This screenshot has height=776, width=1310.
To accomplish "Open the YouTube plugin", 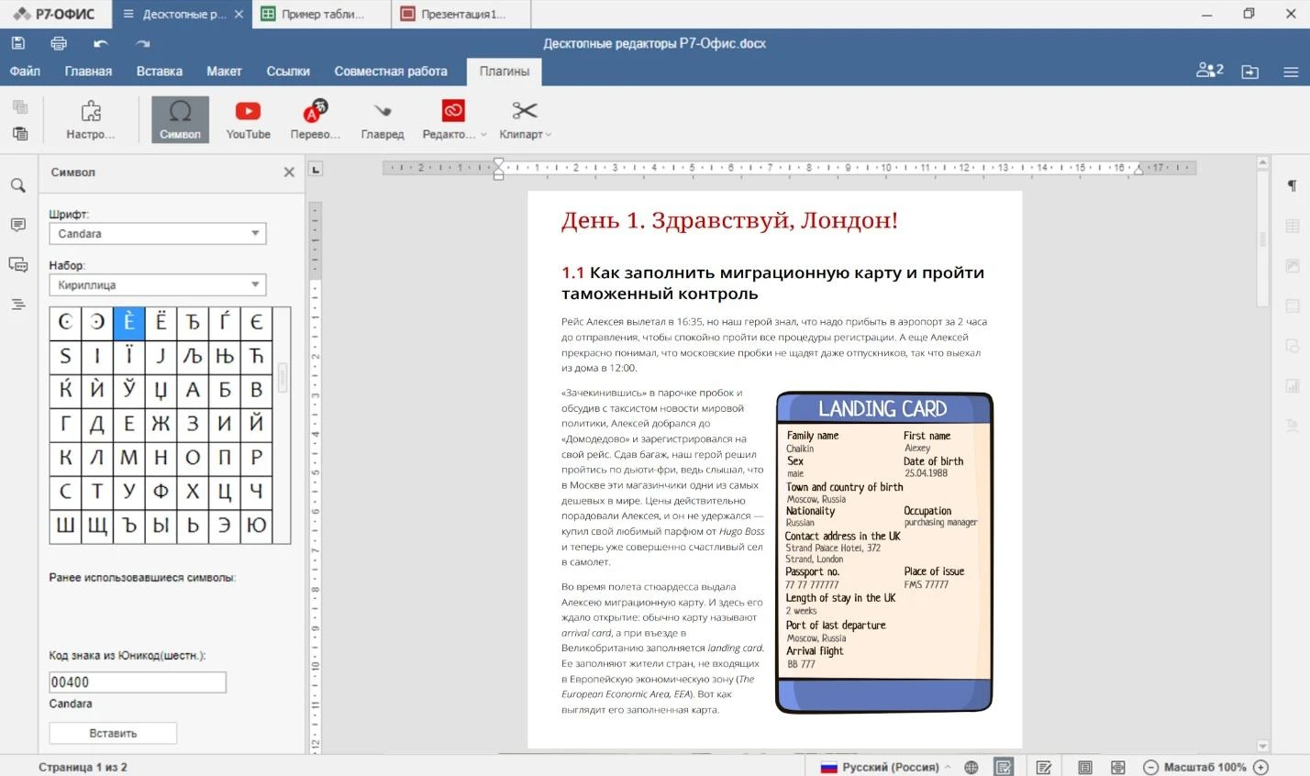I will click(248, 119).
